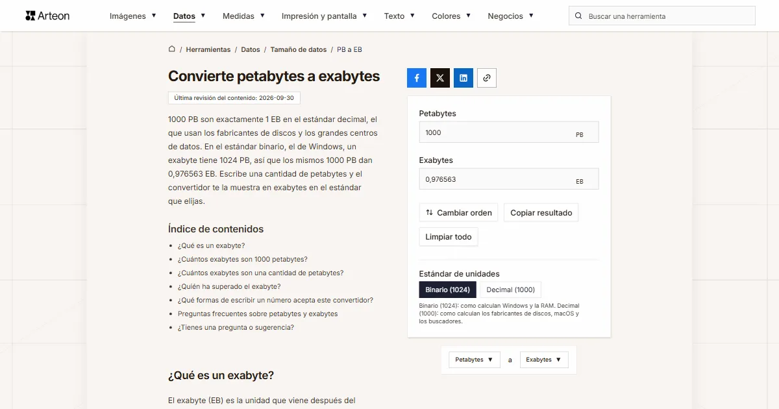Viewport: 779px width, 409px height.
Task: Go to Herramientas breadcrumb
Action: (x=208, y=49)
